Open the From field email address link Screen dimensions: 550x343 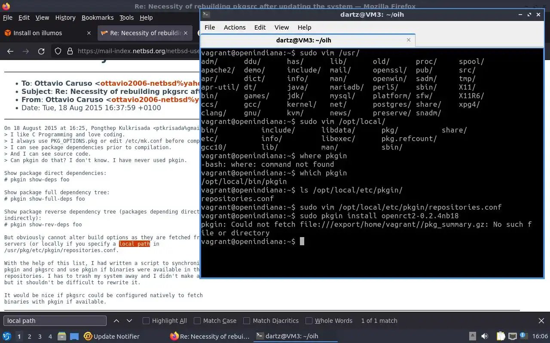click(156, 99)
